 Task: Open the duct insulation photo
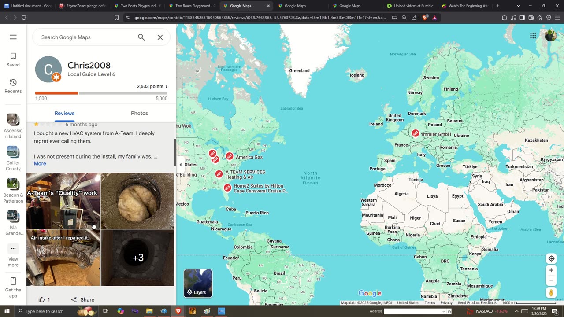[137, 201]
